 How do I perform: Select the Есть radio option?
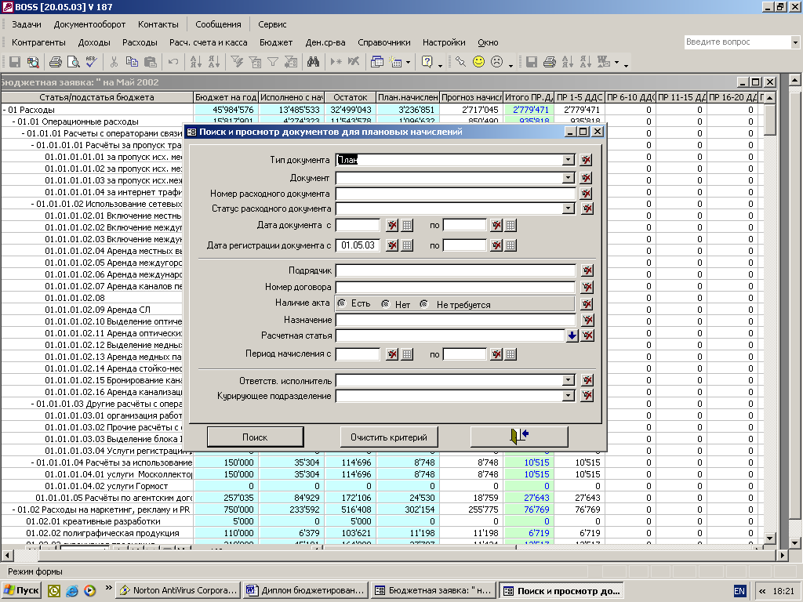pyautogui.click(x=342, y=304)
